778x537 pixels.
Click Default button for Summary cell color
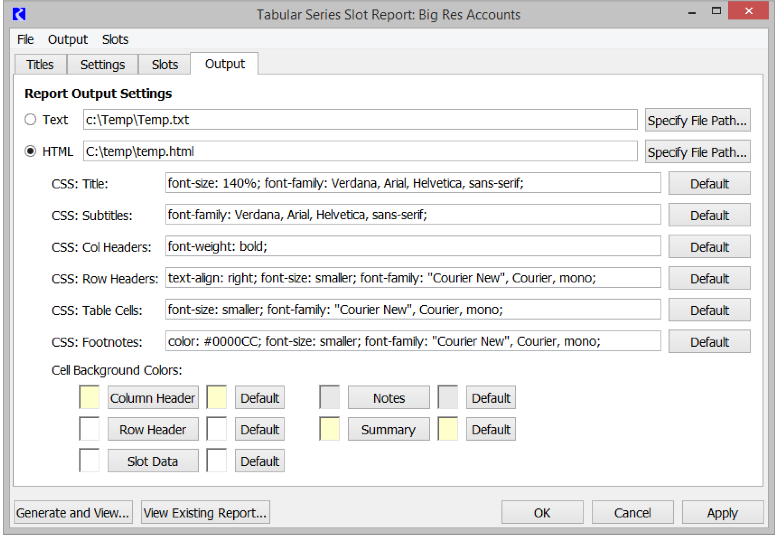(491, 430)
